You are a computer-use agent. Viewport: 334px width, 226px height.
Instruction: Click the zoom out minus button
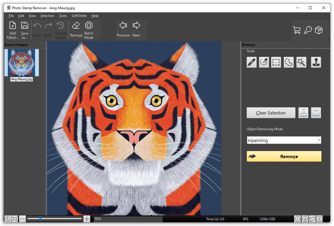pos(22,219)
